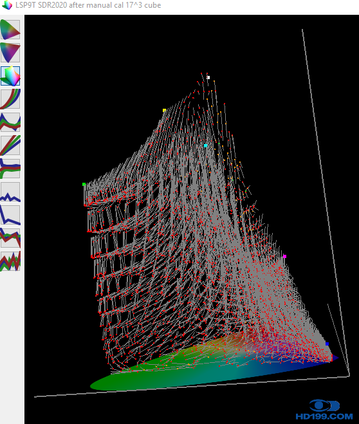The width and height of the screenshot is (359, 424).
Task: Click the app icon in title bar
Action: (7, 5)
